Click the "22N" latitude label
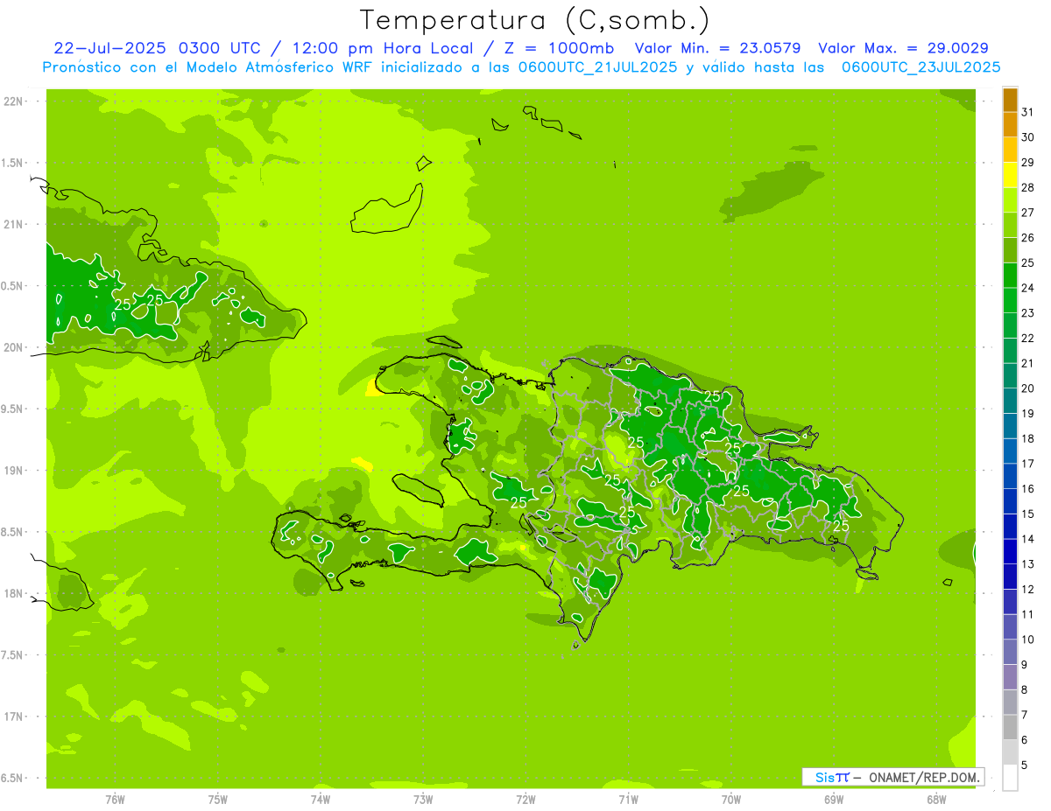 point(13,101)
